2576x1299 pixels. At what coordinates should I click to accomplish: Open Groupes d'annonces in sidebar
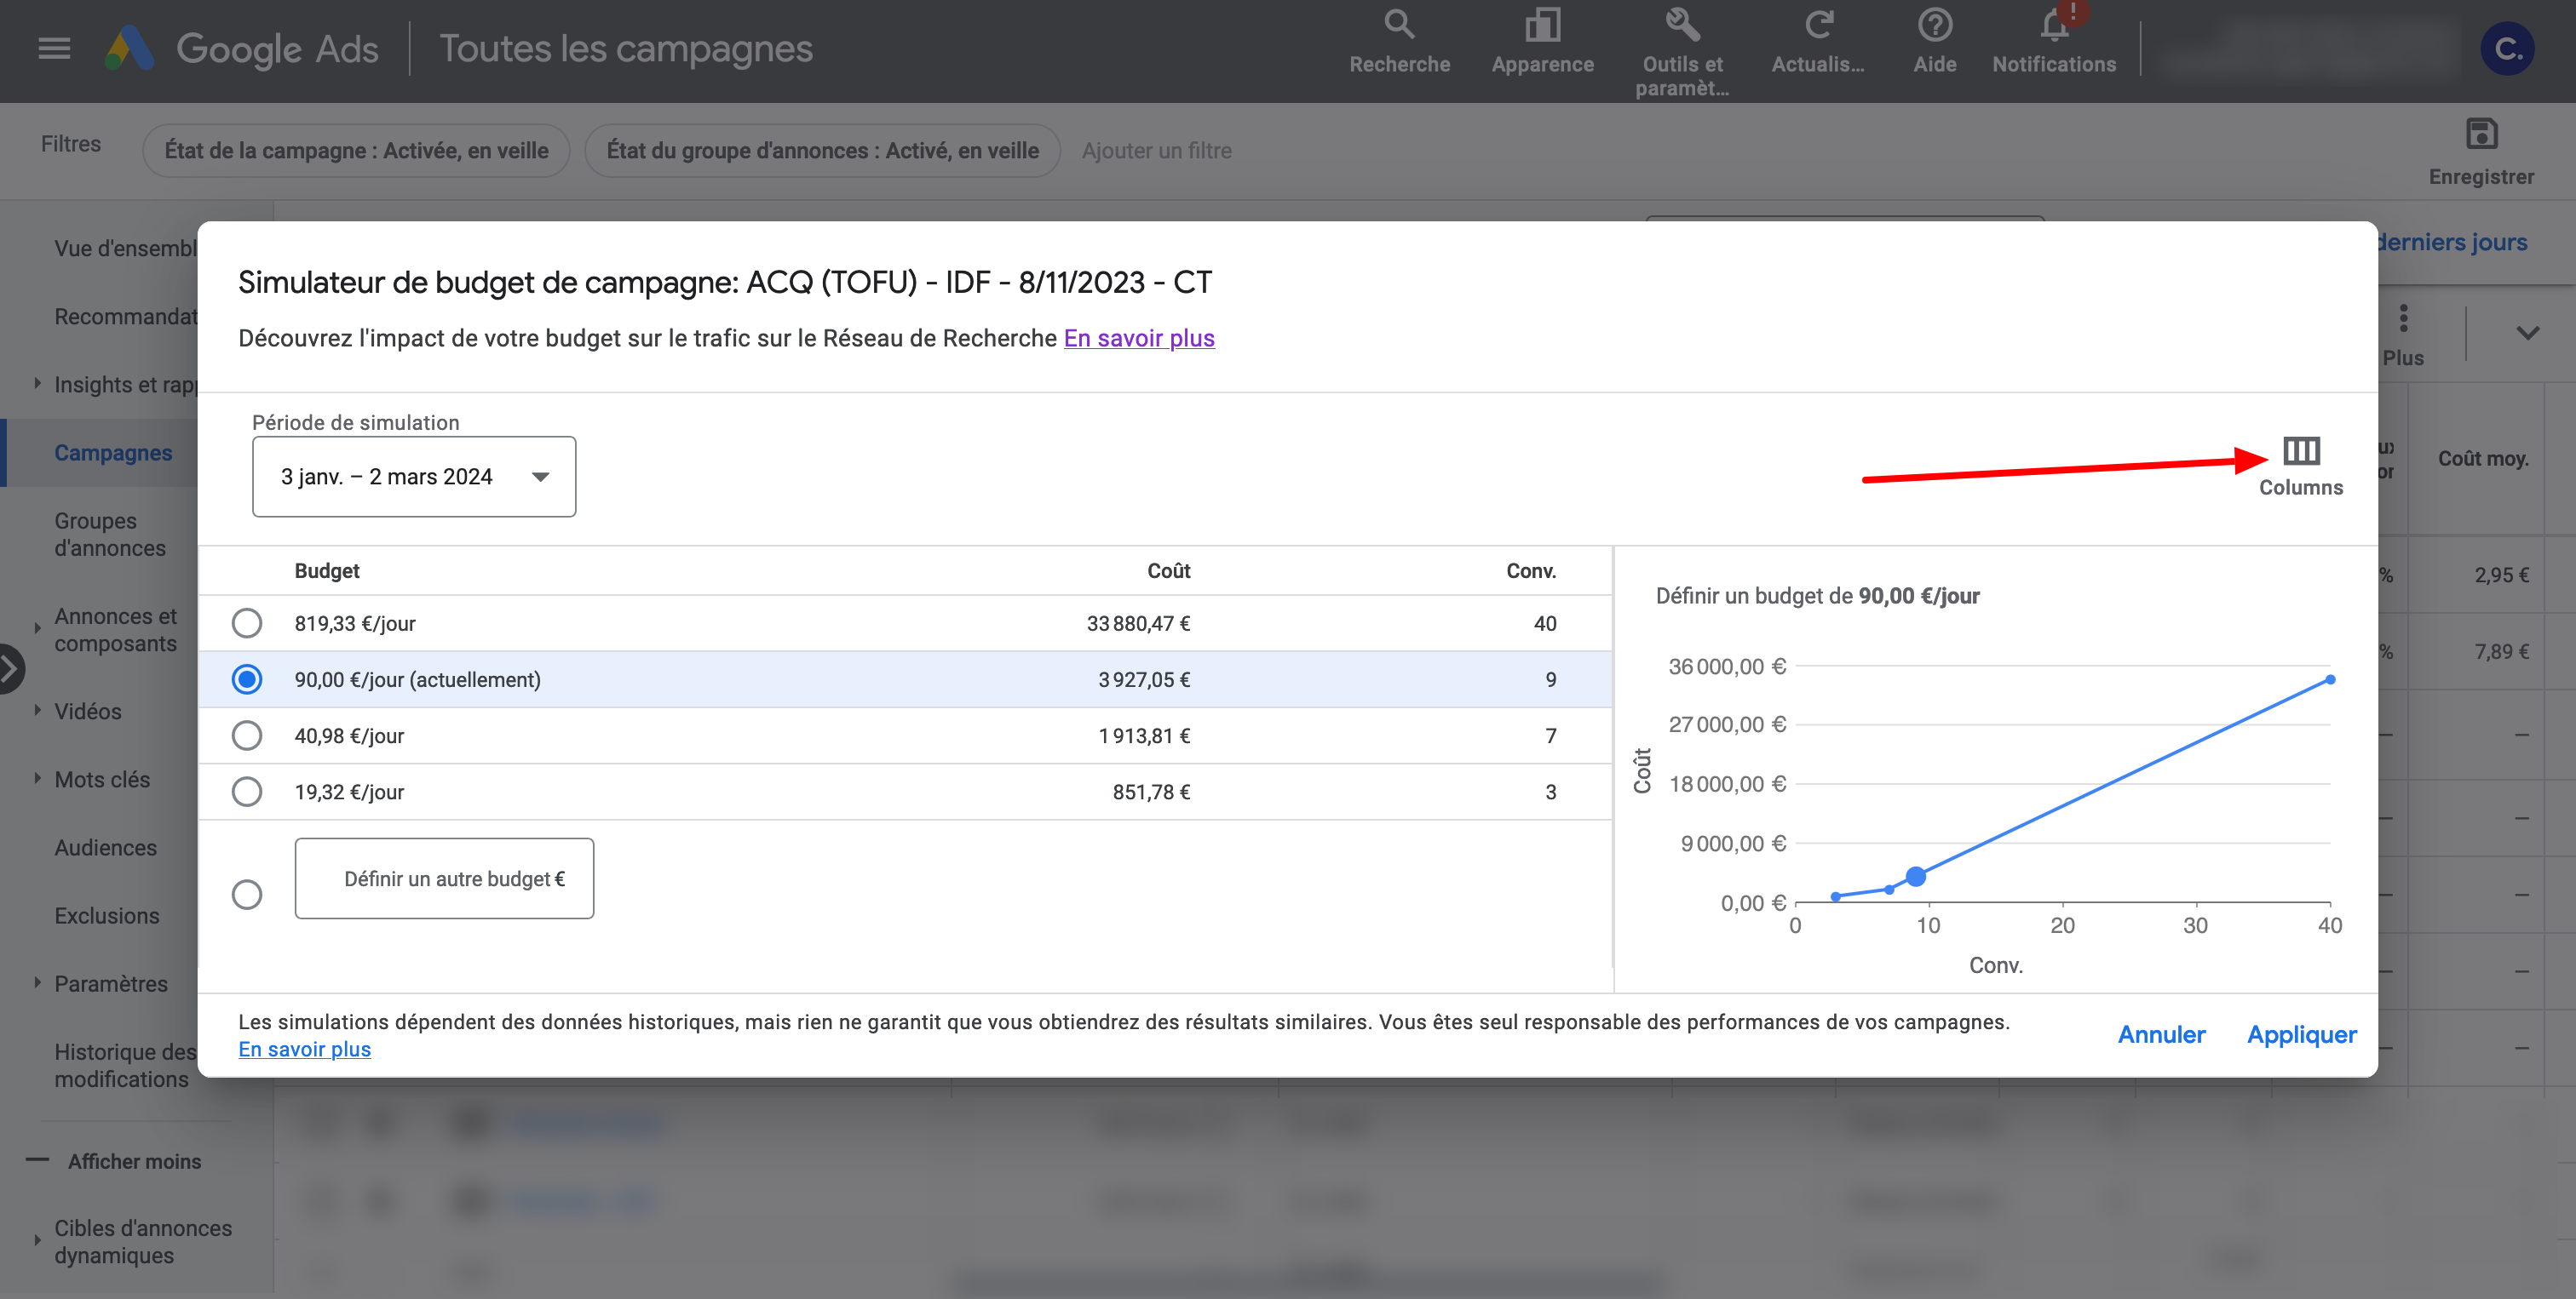[x=110, y=535]
